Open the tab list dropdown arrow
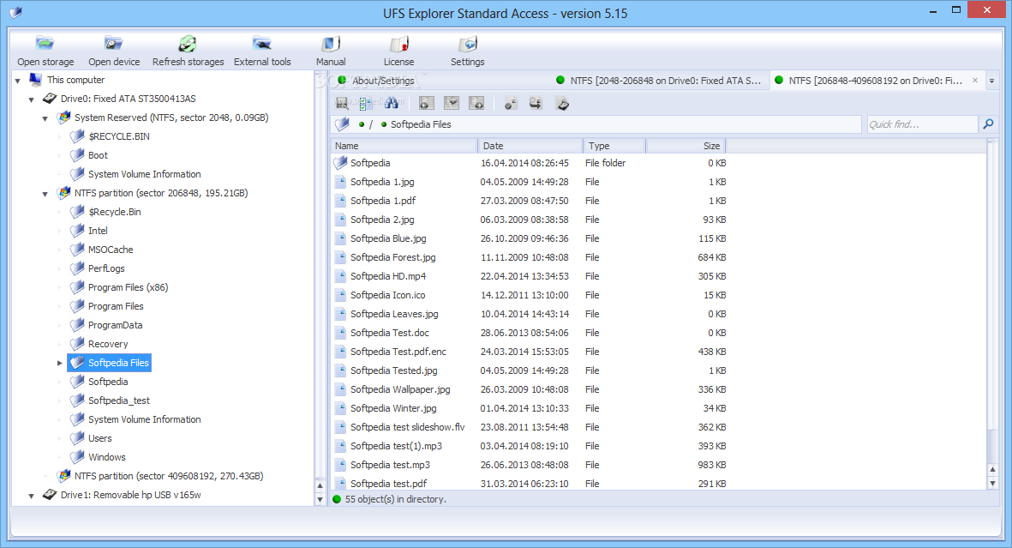1012x548 pixels. click(x=992, y=81)
